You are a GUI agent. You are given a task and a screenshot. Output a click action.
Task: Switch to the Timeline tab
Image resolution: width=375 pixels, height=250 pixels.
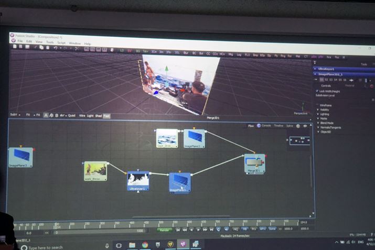(x=278, y=126)
